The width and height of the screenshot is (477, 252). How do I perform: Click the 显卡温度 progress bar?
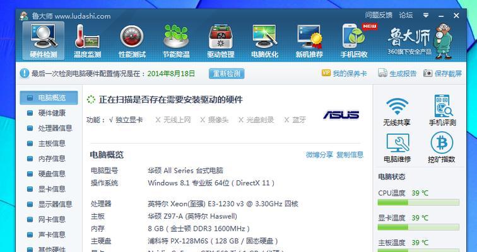[x=418, y=227]
